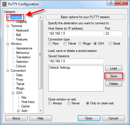This screenshot has height=125, width=130.
Task: Collapse the Terminal tree node
Action: [x=8, y=26]
